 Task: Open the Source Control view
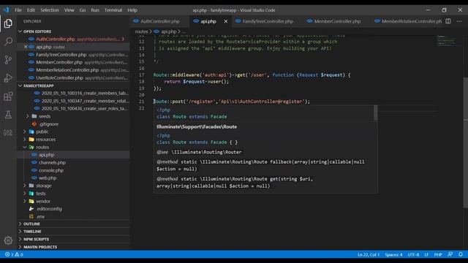tap(8, 60)
